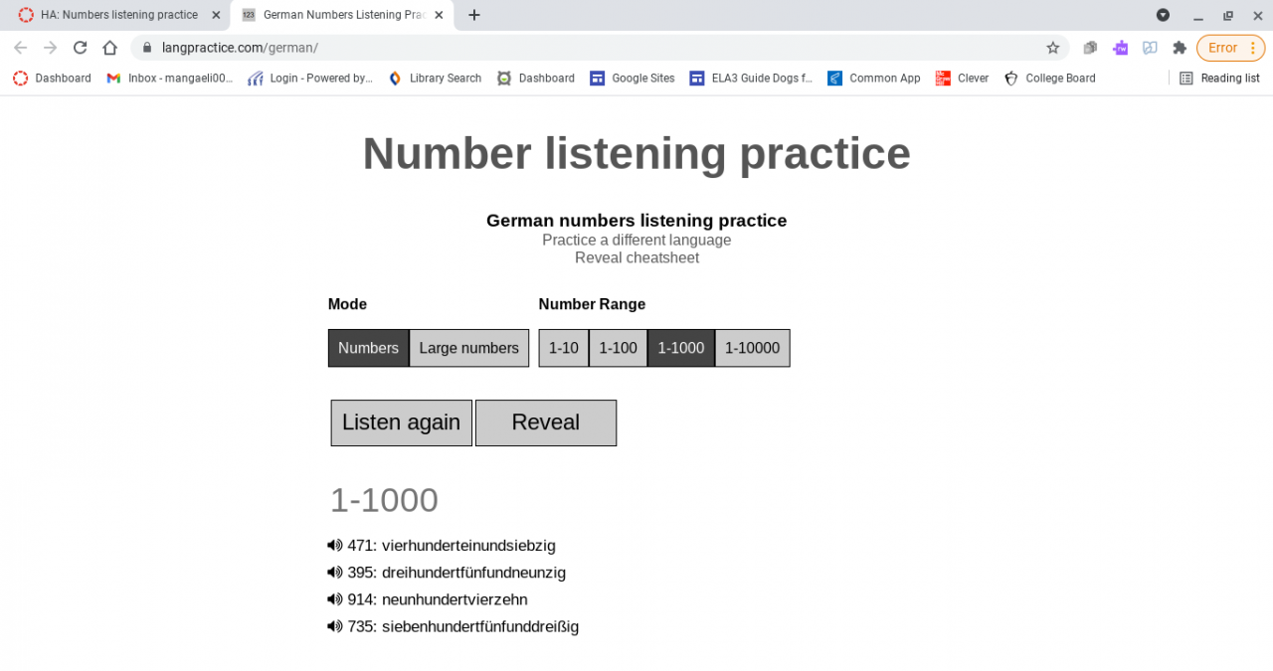Screen dimensions: 1273x671
Task: Open Dashboard bookmark next to Library Search
Action: [536, 78]
